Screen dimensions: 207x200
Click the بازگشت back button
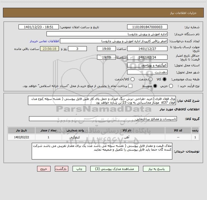[62, 169]
